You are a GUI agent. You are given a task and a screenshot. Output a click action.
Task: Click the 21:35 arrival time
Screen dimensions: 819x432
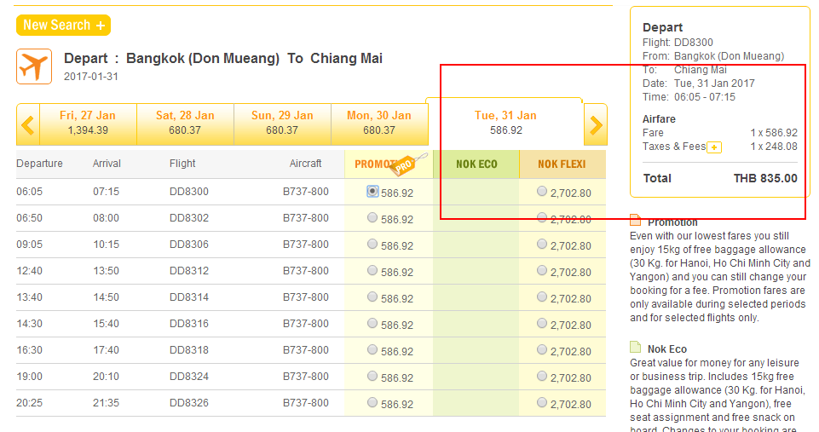point(106,403)
